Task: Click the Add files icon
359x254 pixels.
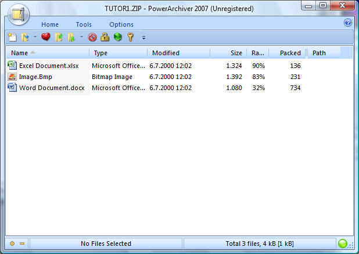Action: (59, 37)
